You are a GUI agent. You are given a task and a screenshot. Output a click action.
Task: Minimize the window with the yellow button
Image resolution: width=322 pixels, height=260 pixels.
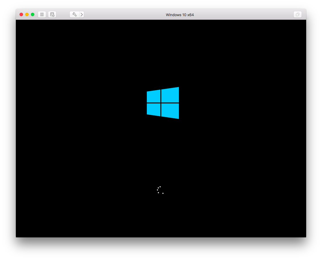point(27,14)
